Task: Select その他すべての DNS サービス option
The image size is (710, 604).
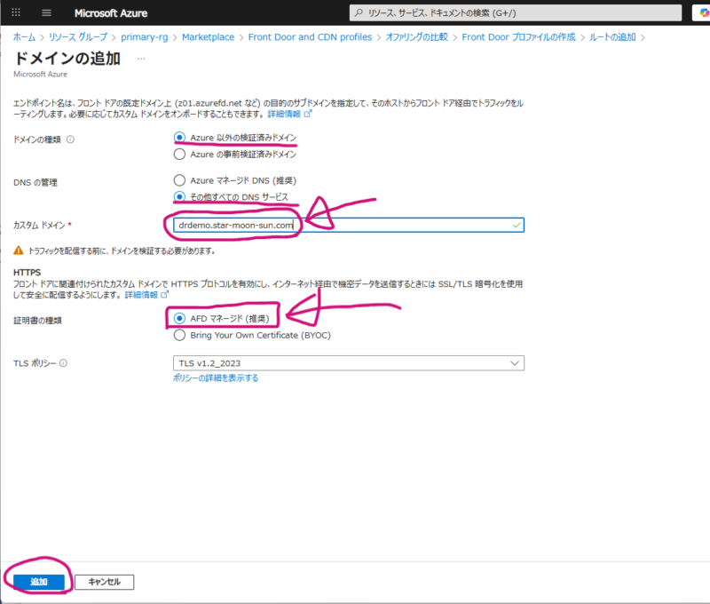Action: click(x=180, y=196)
